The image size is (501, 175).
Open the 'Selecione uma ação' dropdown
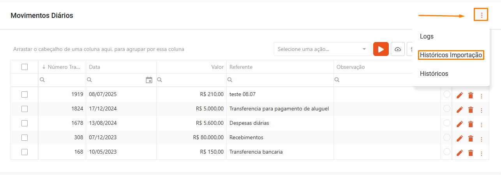tap(323, 49)
